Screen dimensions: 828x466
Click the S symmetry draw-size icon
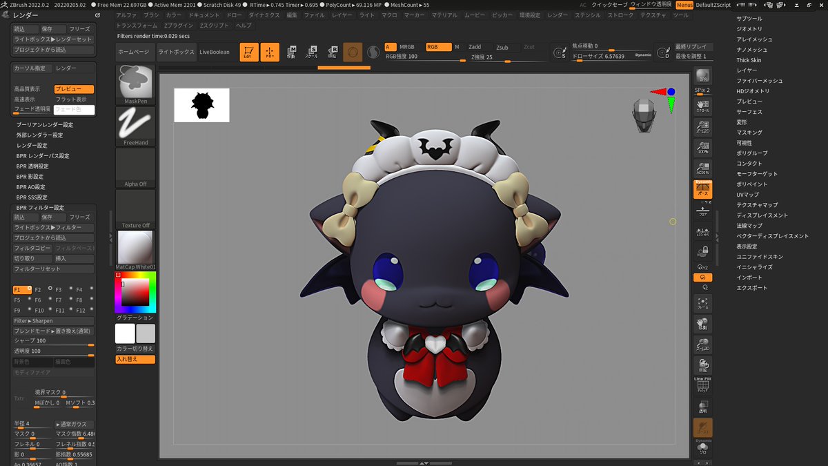coord(561,52)
